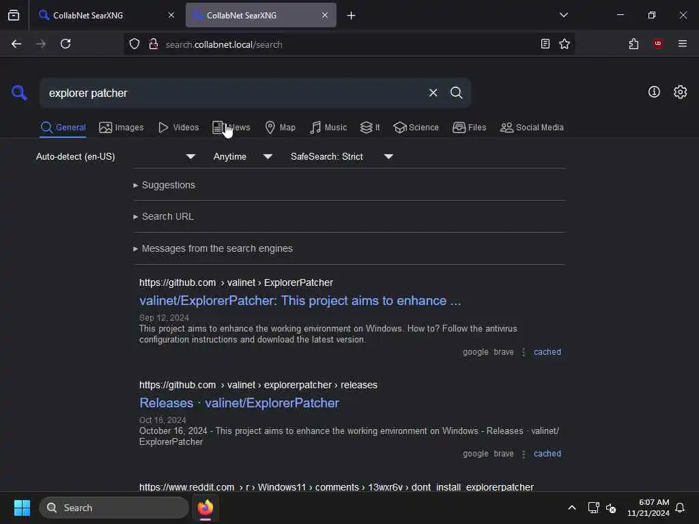Open tracking protection shield icon

pos(134,44)
